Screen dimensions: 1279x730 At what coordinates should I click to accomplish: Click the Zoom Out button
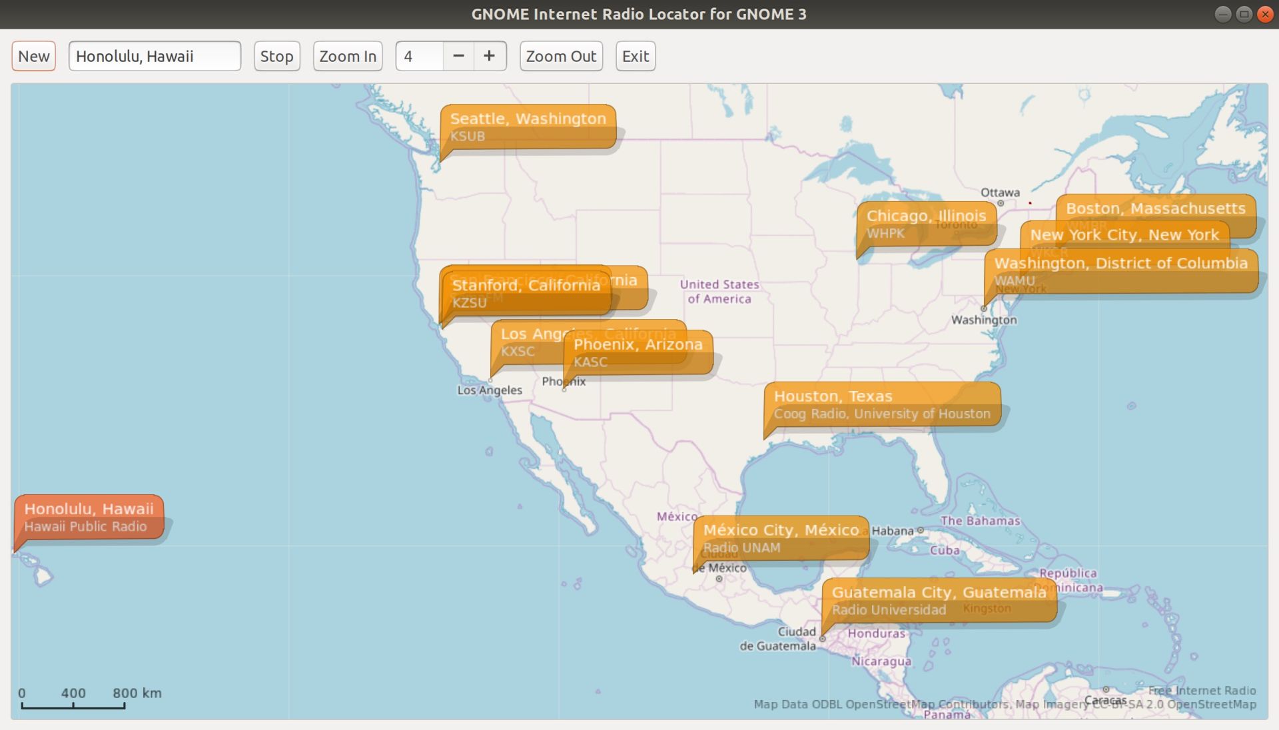(561, 56)
